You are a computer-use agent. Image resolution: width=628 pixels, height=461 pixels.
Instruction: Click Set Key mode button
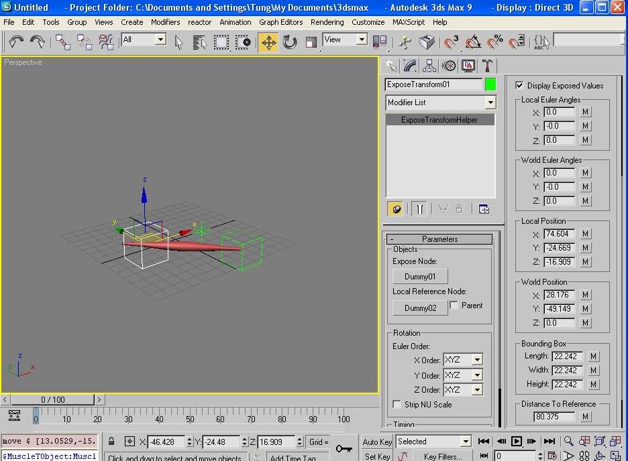point(377,456)
